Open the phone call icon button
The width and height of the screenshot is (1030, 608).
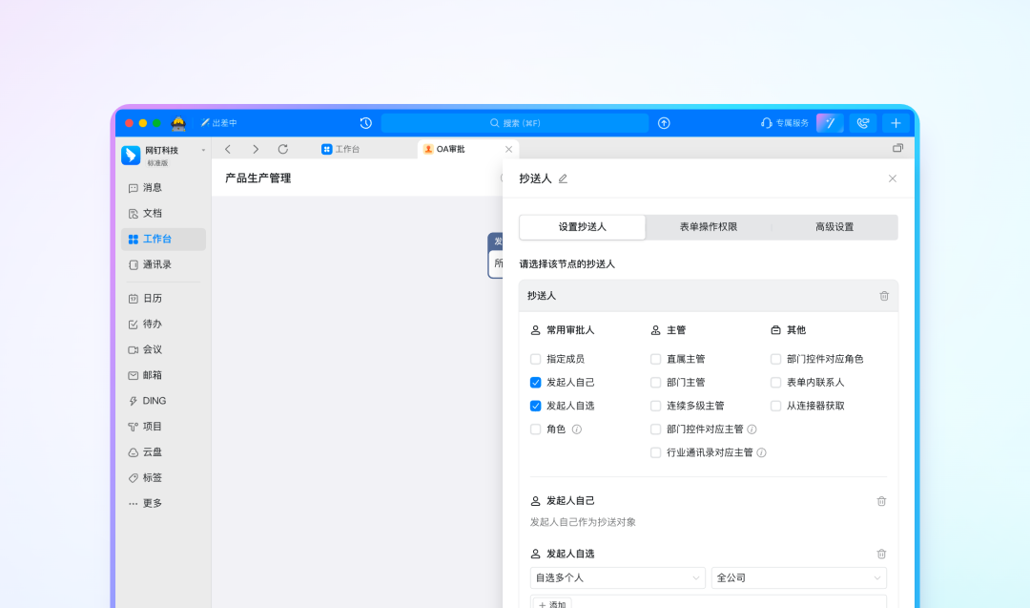pyautogui.click(x=863, y=123)
